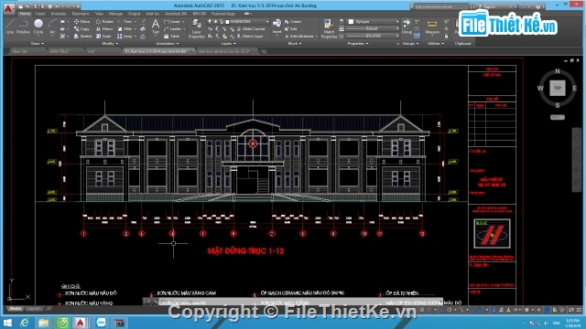This screenshot has width=586, height=329.
Task: Click the search keyword input box
Action: pos(440,6)
